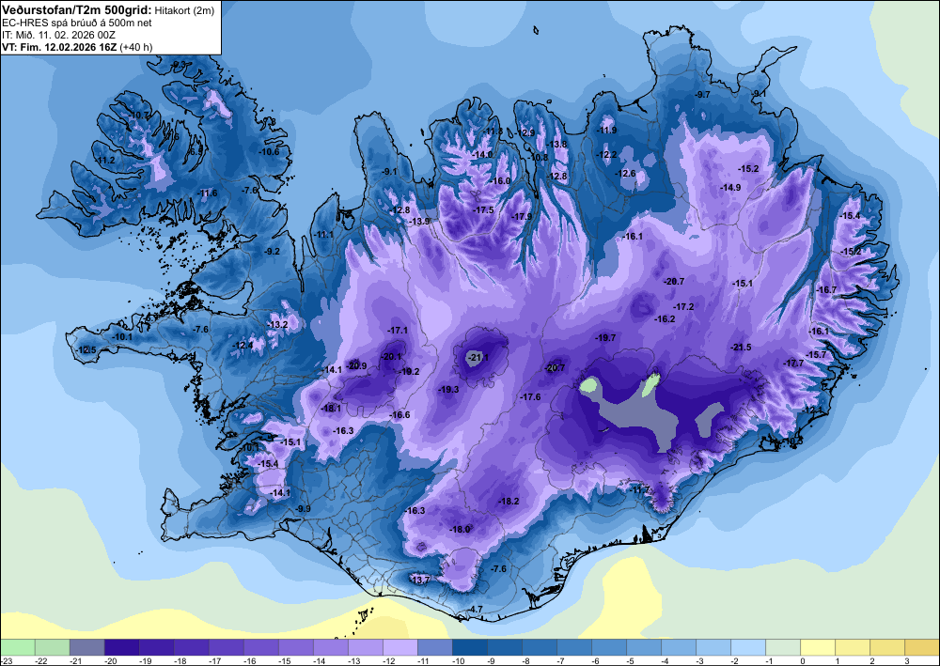Select the legend color swatch labeled -10
The width and height of the screenshot is (940, 666).
470,647
